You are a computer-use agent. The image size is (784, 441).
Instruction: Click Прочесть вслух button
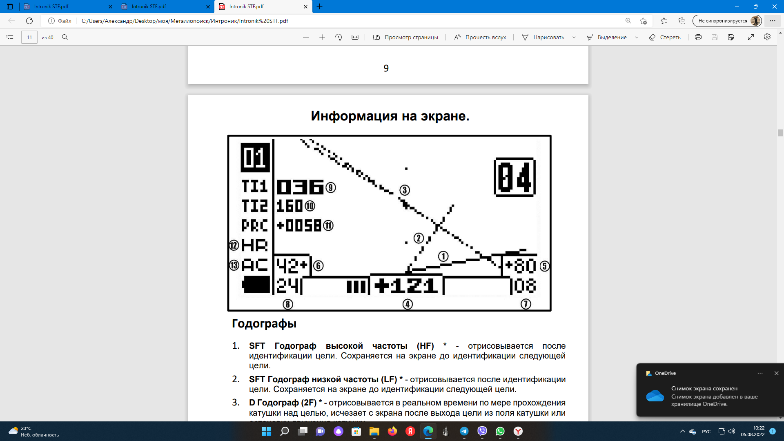[x=480, y=37]
